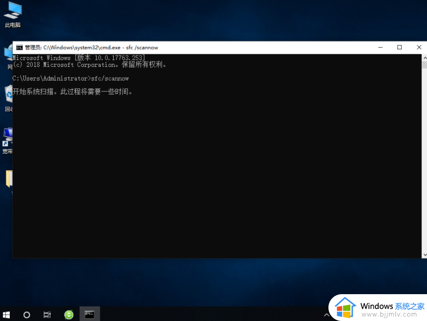The width and height of the screenshot is (427, 321).
Task: Click the Microsoft Windows version line
Action: (79, 58)
